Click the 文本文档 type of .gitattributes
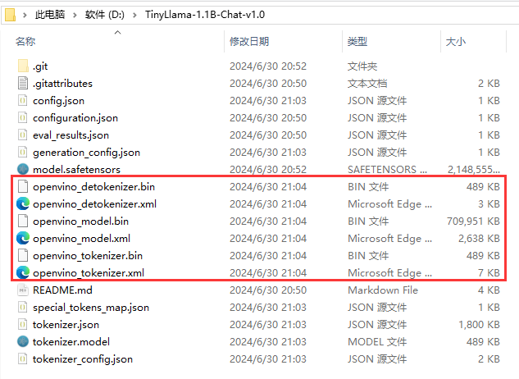 tap(367, 84)
